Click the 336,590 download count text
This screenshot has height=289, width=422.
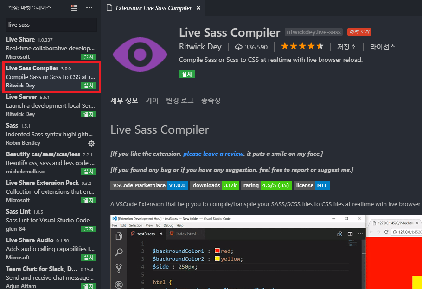(256, 47)
